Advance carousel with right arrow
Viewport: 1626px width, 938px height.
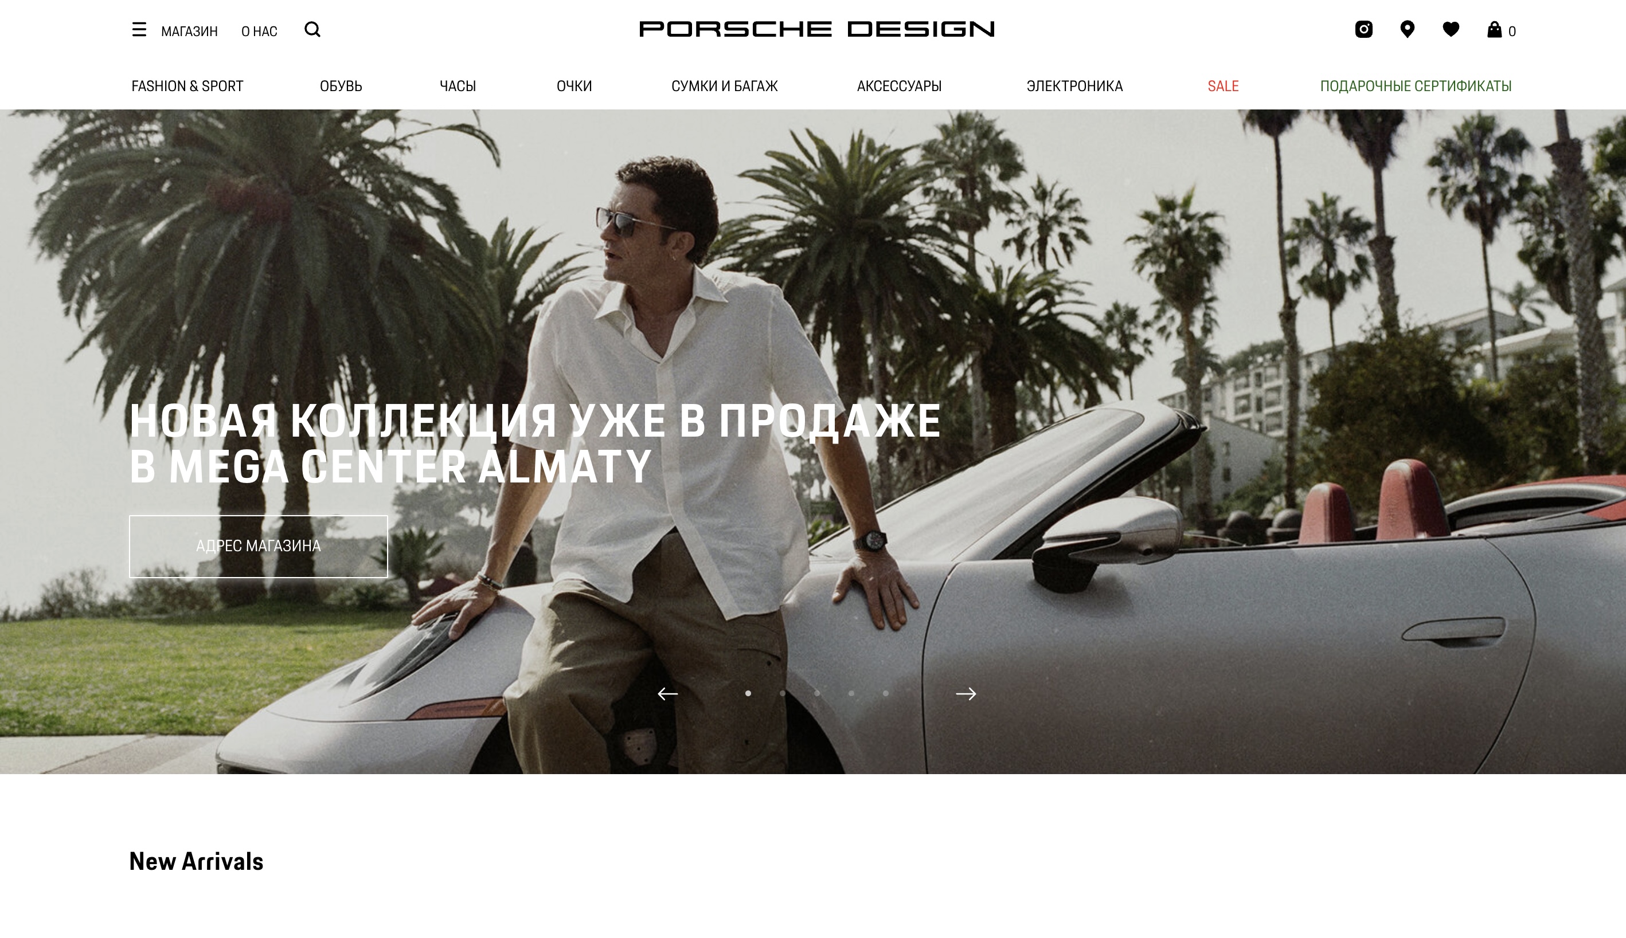966,694
